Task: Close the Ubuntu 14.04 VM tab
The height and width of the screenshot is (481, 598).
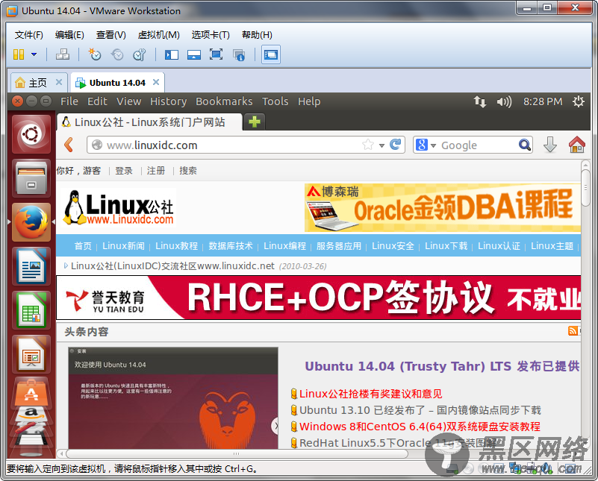Action: pos(156,82)
